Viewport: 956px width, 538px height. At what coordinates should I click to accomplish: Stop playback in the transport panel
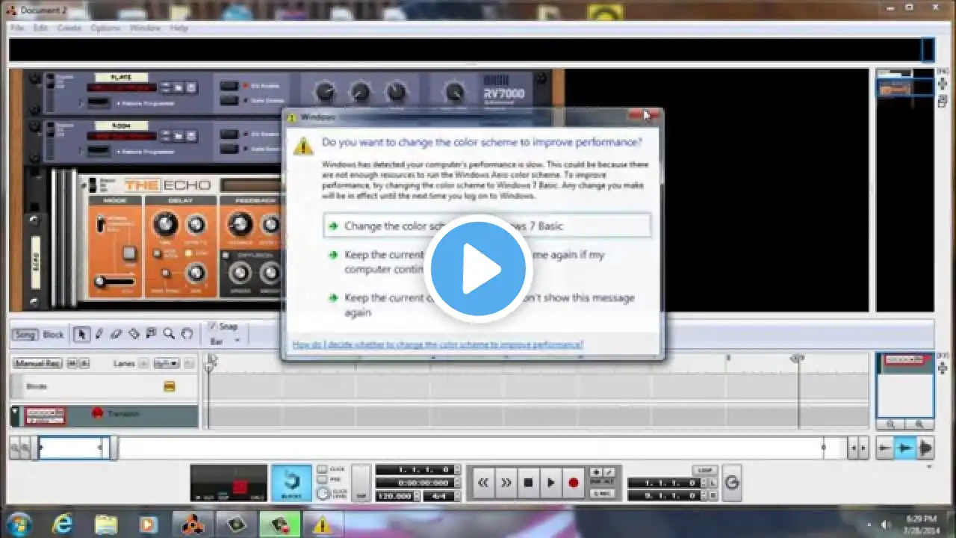528,483
